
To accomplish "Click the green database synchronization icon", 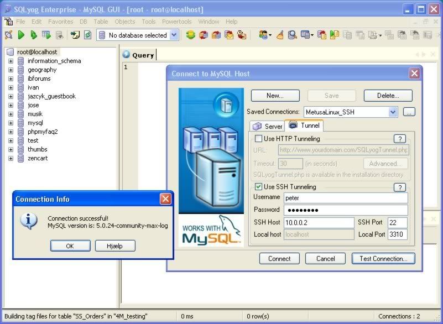I will click(191, 35).
